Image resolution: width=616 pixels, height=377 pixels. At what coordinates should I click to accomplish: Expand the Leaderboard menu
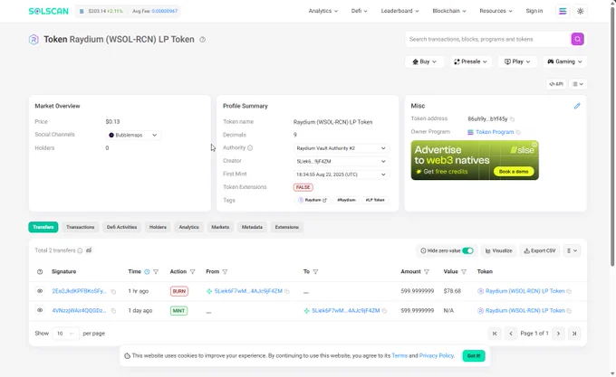point(399,11)
